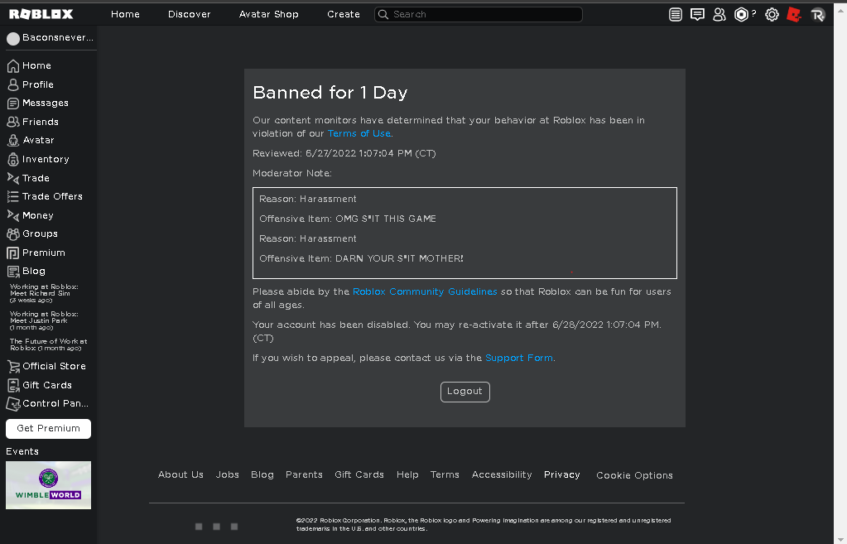Viewport: 847px width, 544px height.
Task: Click the Home house icon in sidebar
Action: 13,66
